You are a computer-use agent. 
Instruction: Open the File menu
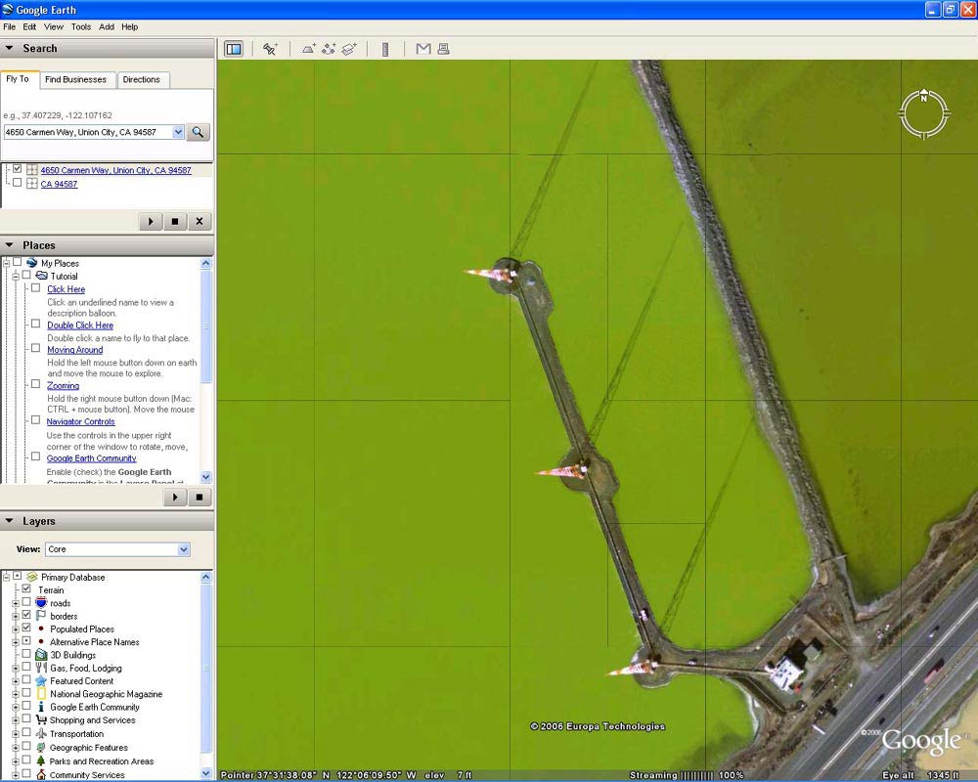(10, 26)
